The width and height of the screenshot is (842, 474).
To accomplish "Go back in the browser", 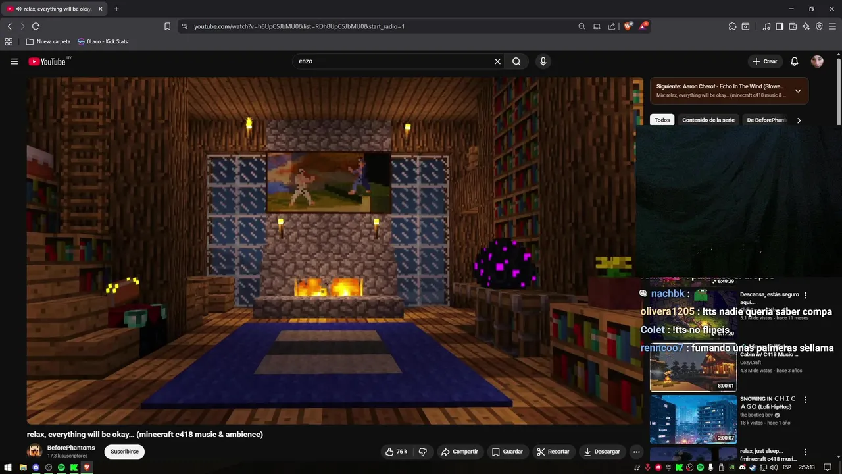I will coord(9,26).
